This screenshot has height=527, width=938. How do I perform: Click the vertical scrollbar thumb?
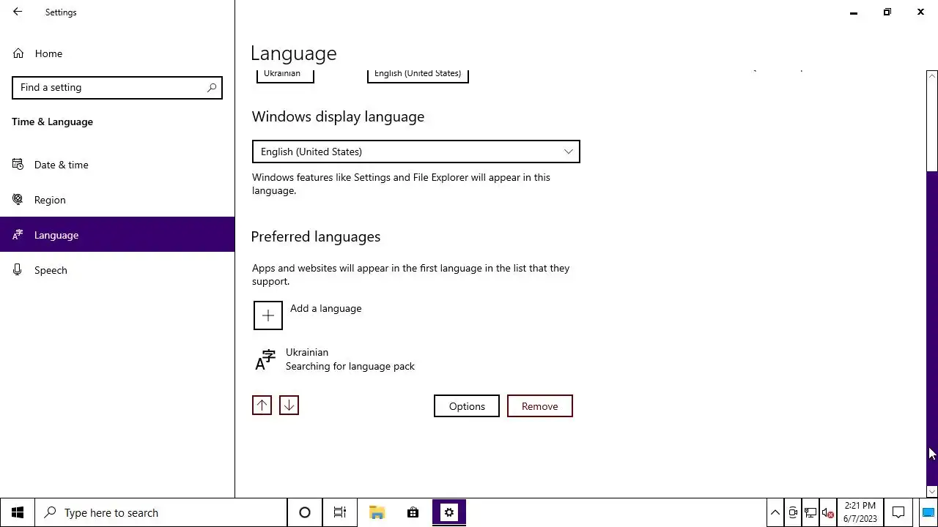[932, 328]
